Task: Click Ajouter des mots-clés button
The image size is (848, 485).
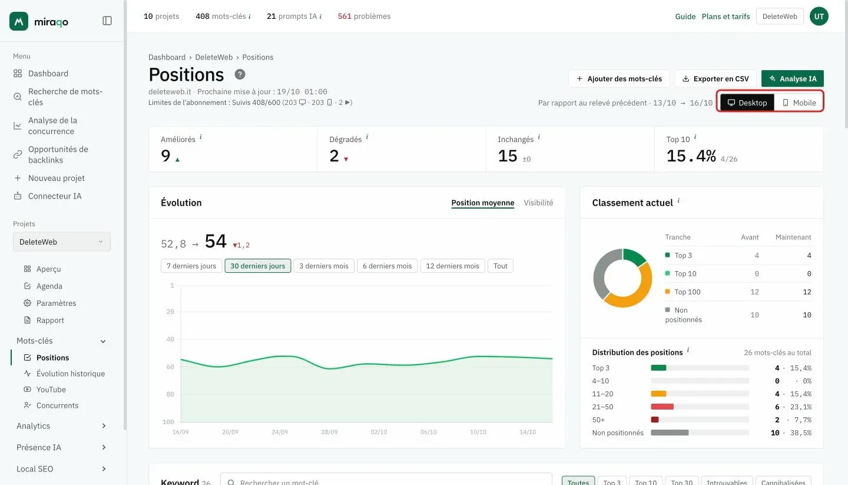Action: [x=619, y=78]
